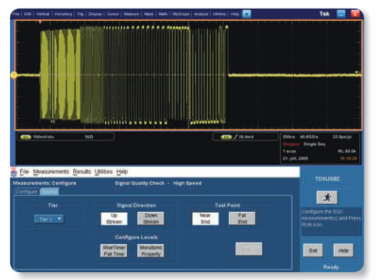The width and height of the screenshot is (380, 280).
Task: Click the Signal Quality Check title
Action: [139, 183]
